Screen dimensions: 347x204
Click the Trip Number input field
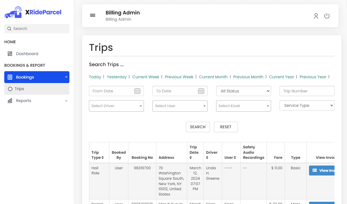[307, 91]
